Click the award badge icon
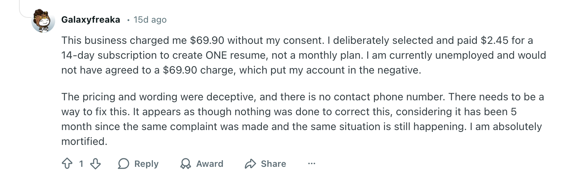563x188 pixels. pyautogui.click(x=185, y=164)
